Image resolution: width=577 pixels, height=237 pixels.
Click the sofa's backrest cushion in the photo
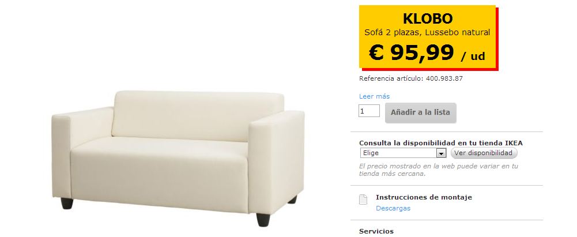[x=199, y=116]
